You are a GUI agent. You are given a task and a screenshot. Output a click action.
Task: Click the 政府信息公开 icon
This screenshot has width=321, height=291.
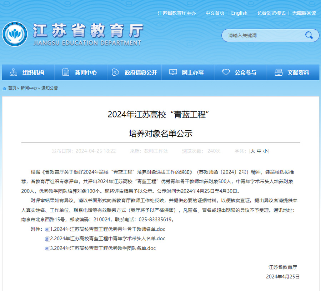pos(115,72)
